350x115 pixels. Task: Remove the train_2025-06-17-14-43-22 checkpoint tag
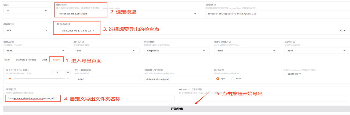(x=94, y=31)
